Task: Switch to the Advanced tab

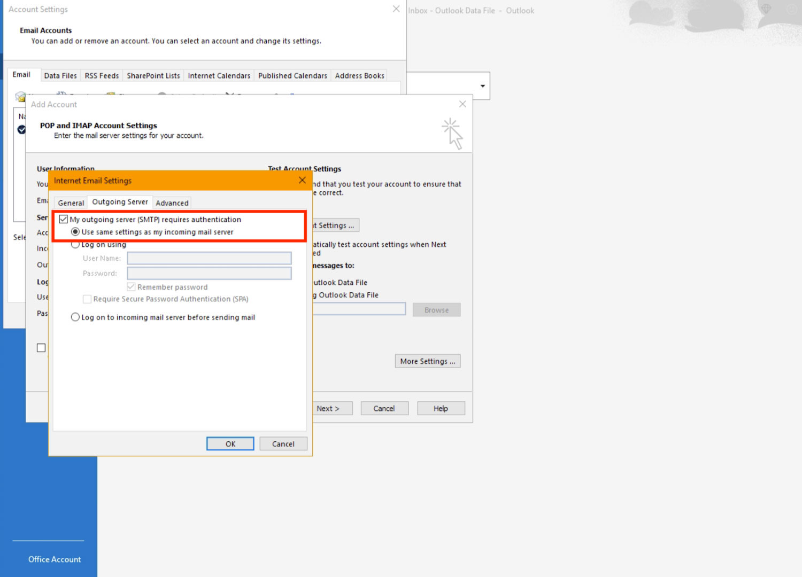Action: (172, 203)
